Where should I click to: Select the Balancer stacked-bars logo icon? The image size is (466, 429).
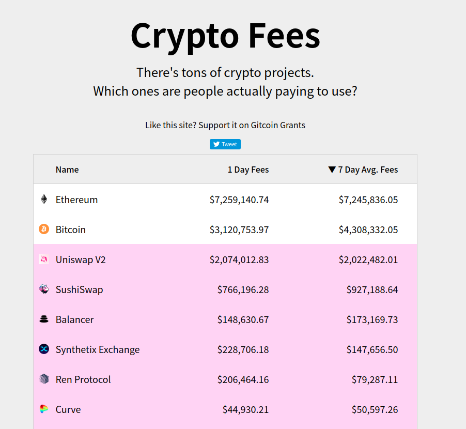pyautogui.click(x=44, y=319)
